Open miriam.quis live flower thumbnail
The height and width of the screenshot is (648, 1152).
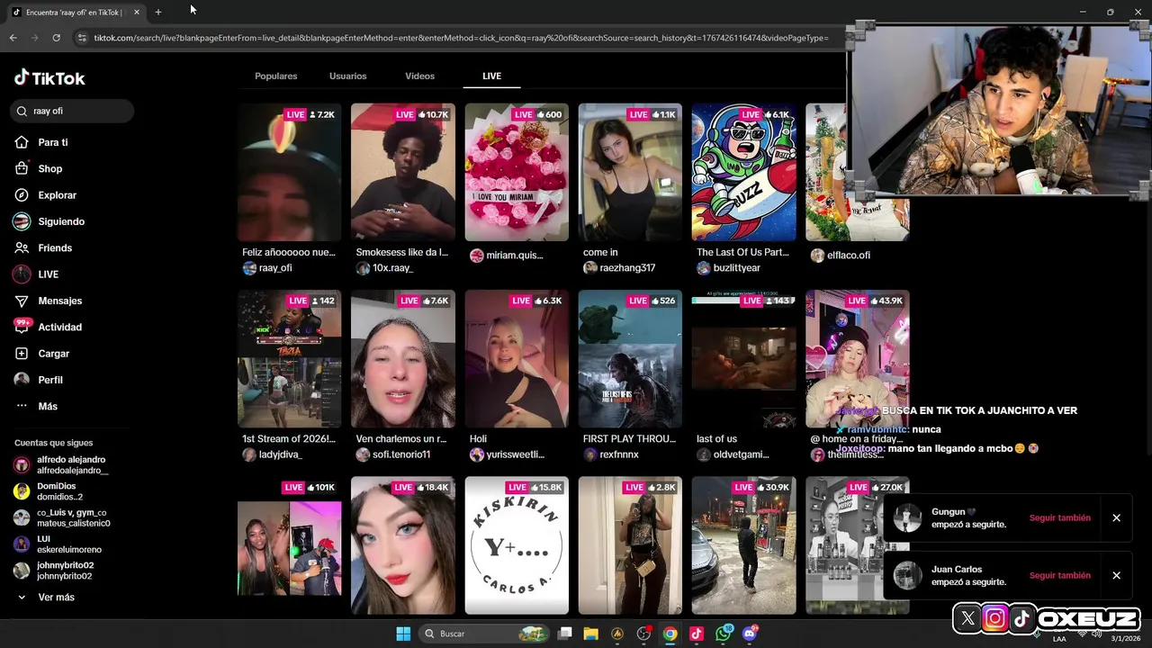517,172
